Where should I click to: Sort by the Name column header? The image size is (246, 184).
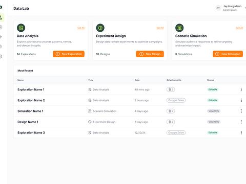(x=20, y=80)
